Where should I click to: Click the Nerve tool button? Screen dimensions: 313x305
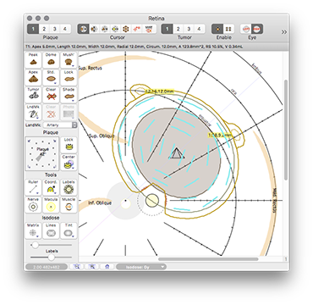(x=33, y=205)
